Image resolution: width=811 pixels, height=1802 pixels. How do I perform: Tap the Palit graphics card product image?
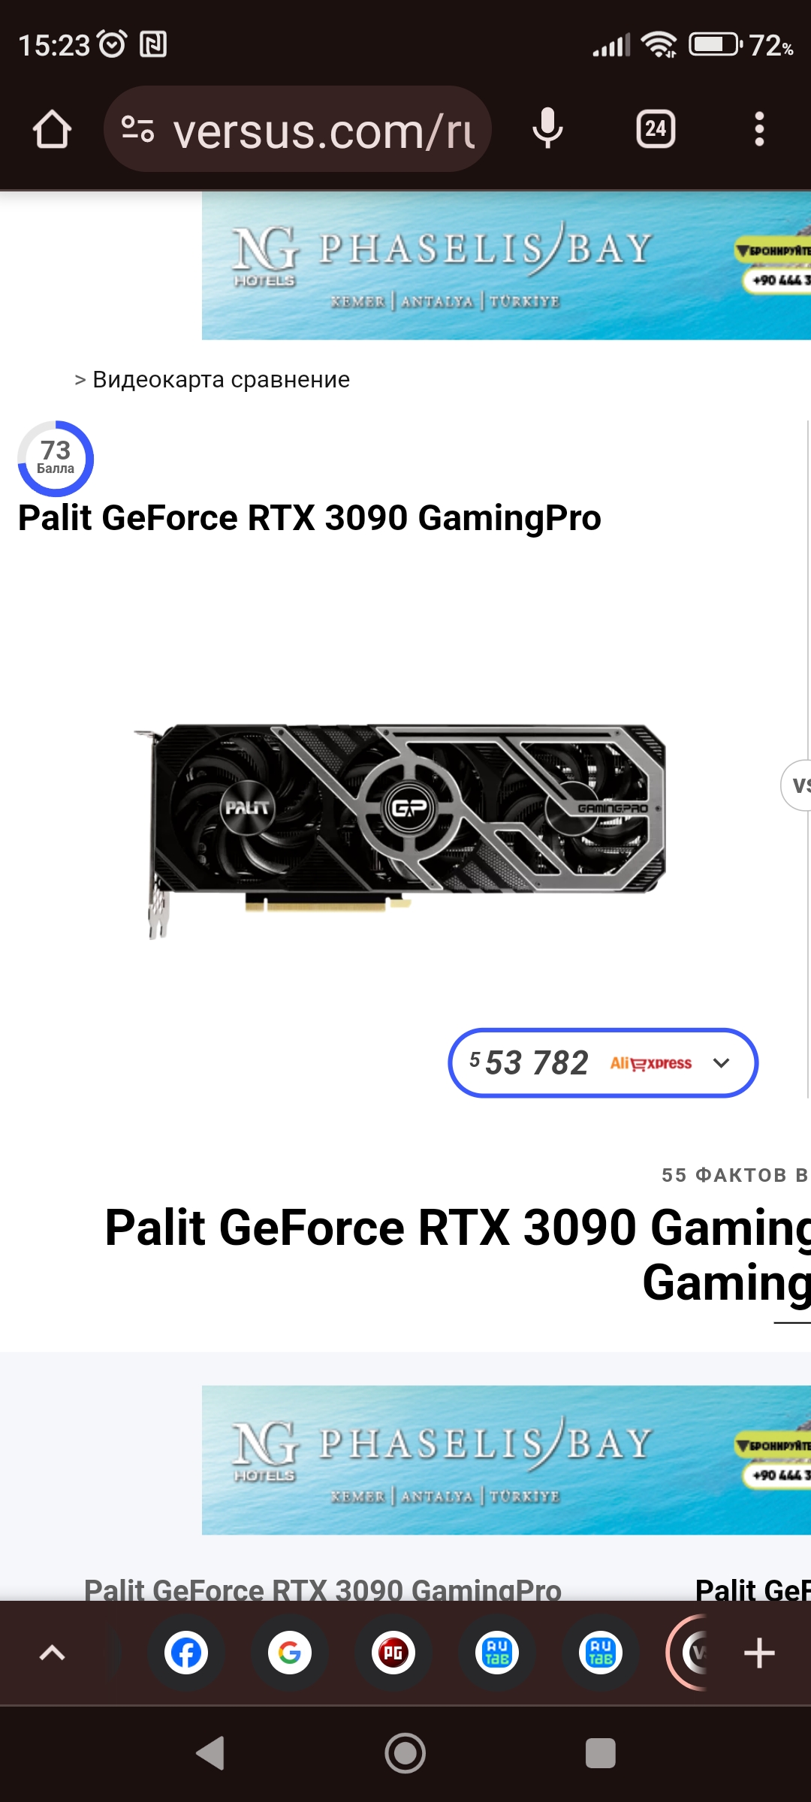399,830
